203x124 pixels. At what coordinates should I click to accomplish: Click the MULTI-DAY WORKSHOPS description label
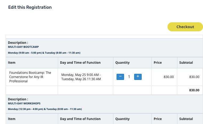24,103
